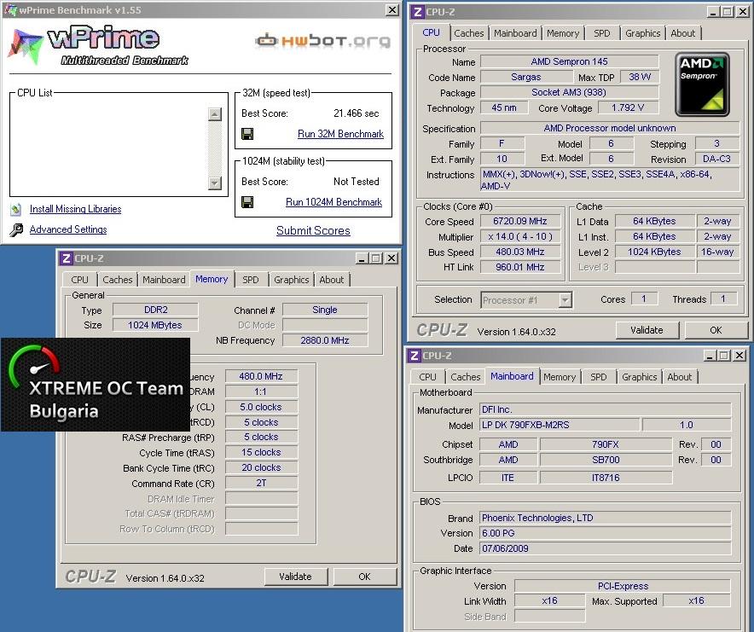Screen dimensions: 754x632
Task: Click the BIOS date 07/06/2009
Action: (605, 548)
